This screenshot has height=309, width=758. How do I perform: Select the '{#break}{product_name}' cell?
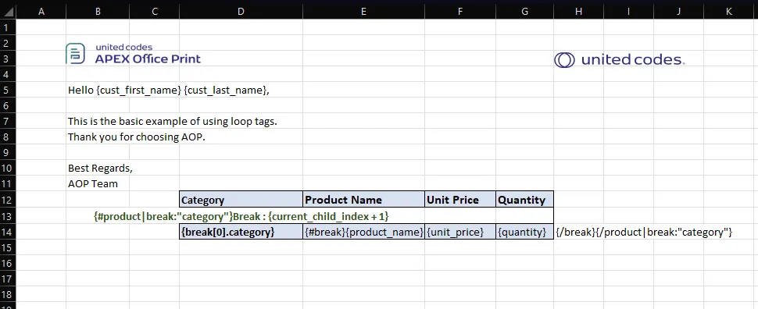pyautogui.click(x=363, y=232)
